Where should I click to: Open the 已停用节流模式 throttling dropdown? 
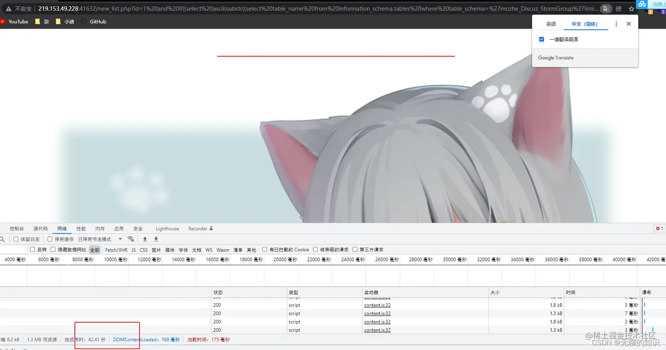click(100, 239)
